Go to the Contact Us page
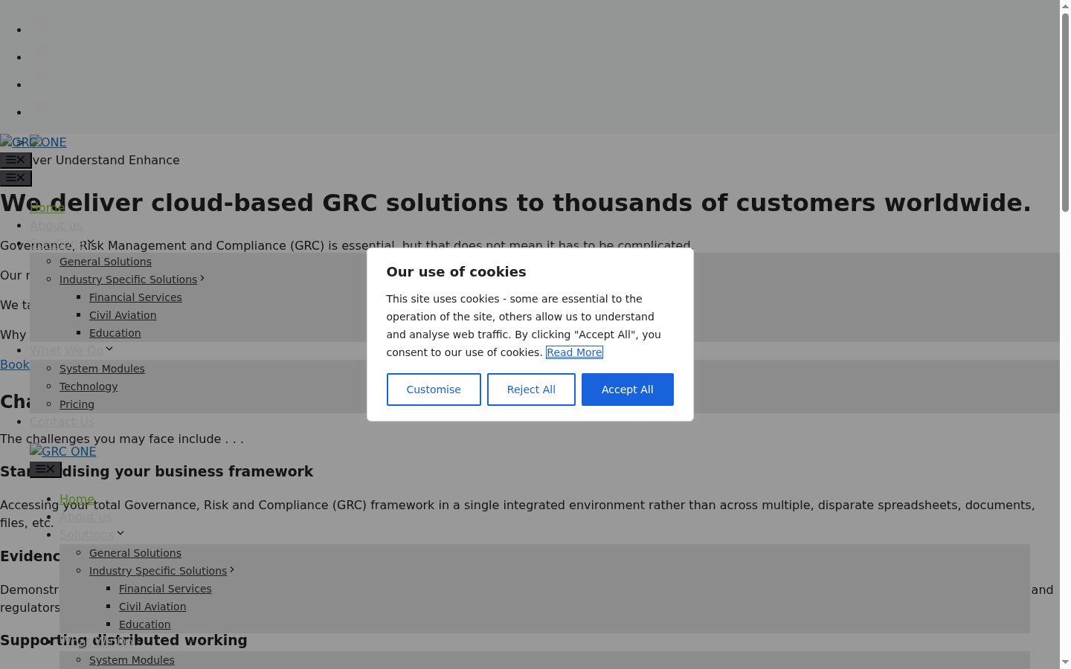1071x669 pixels. [62, 421]
